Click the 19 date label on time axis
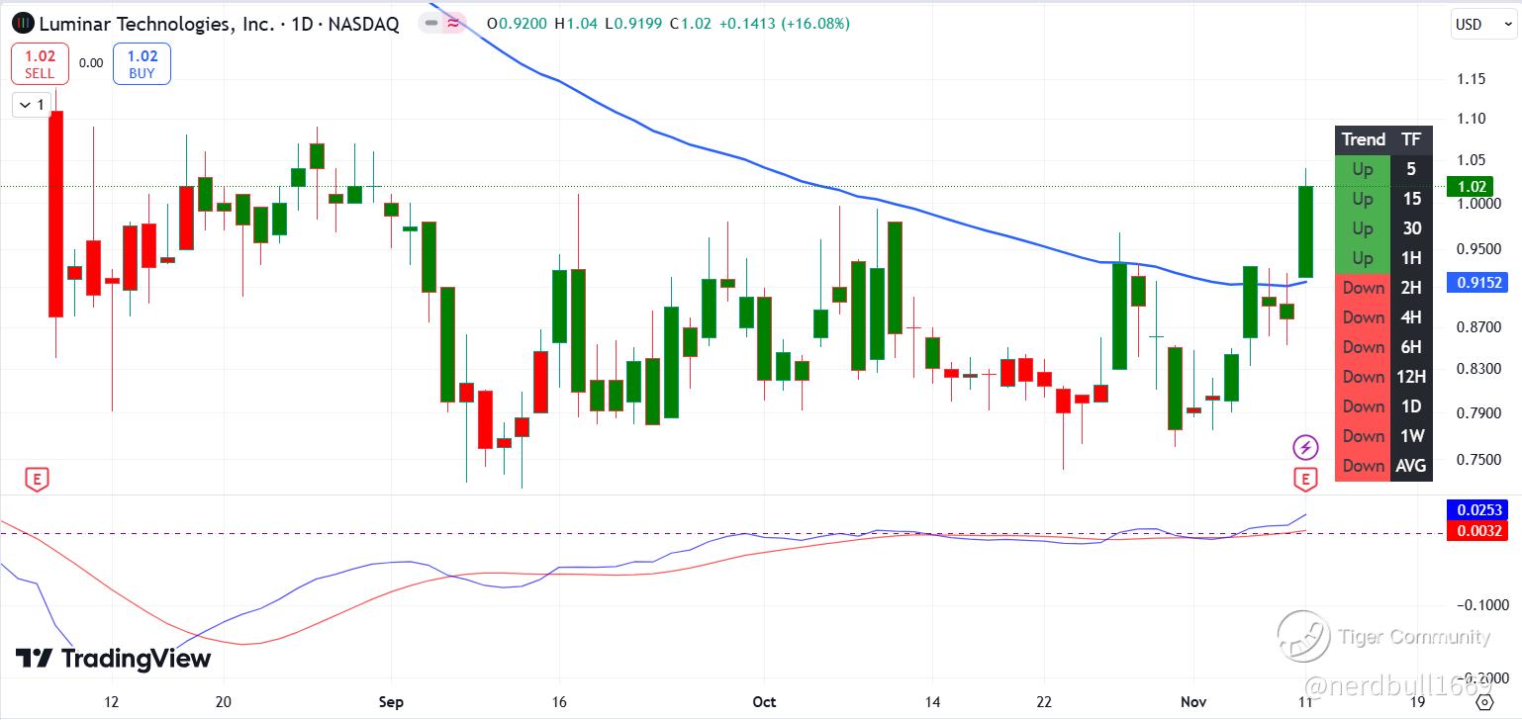The image size is (1522, 720). click(1418, 702)
